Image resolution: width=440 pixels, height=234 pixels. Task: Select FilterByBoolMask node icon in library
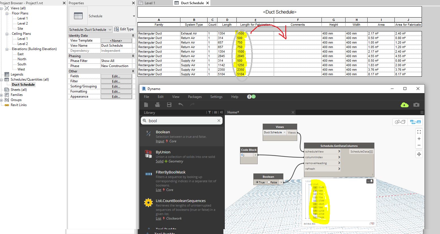(148, 174)
